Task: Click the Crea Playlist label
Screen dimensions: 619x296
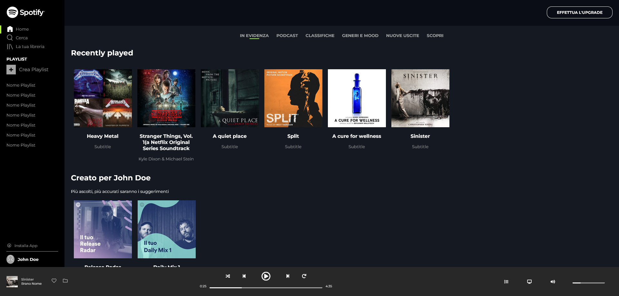Action: coord(34,70)
